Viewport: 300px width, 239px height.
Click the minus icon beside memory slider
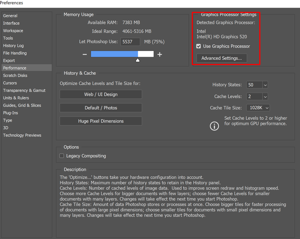click(85, 54)
